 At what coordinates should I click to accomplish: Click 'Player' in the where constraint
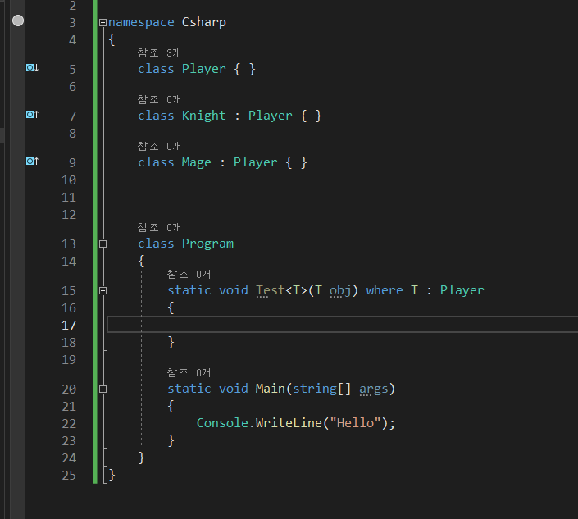[x=462, y=290]
